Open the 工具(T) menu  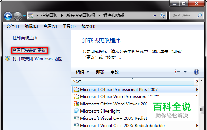coord(69,26)
